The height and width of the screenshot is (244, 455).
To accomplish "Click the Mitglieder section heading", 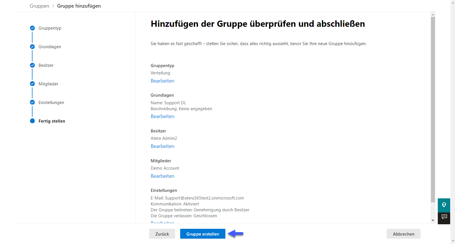I will pos(161,161).
